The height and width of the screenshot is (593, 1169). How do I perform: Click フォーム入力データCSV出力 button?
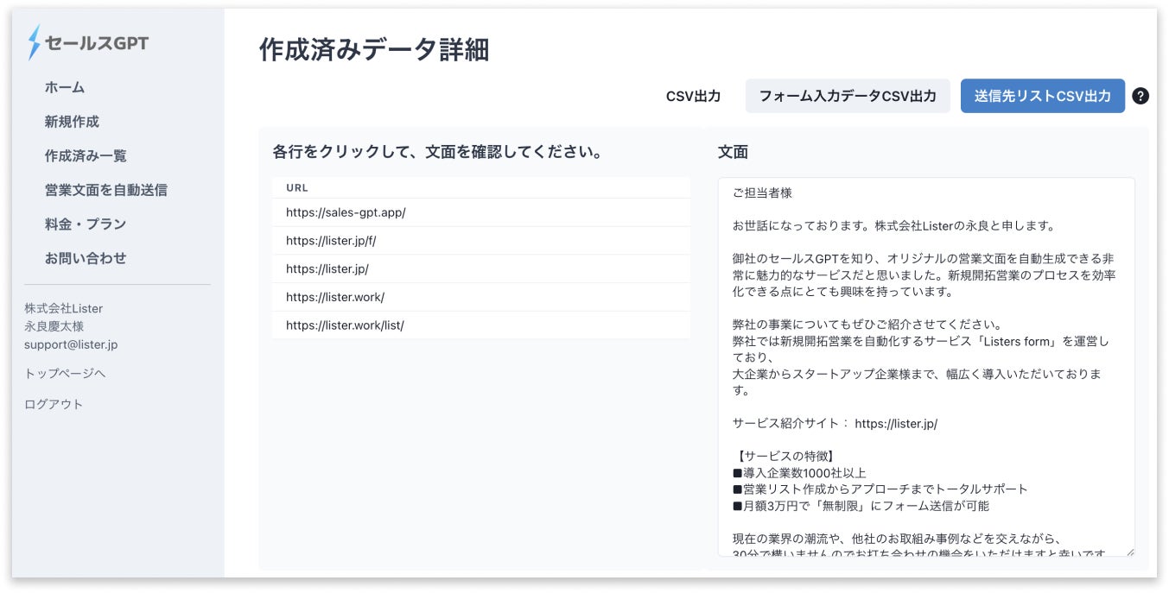pyautogui.click(x=848, y=96)
